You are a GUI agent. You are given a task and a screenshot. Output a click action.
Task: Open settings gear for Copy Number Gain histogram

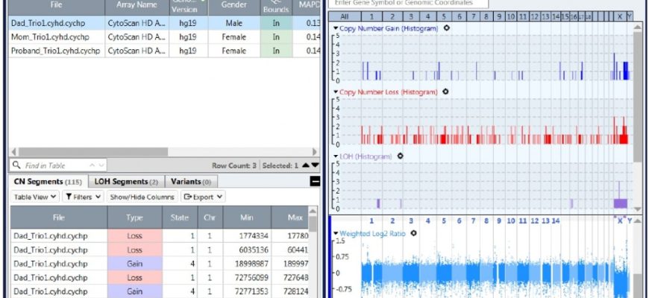pyautogui.click(x=446, y=28)
